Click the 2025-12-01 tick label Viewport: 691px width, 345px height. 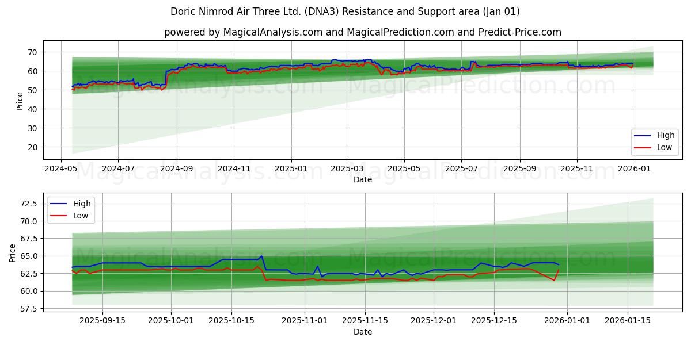434,321
